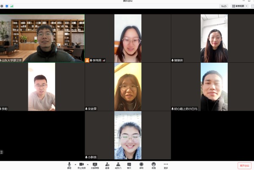Start recording the meeting
The height and width of the screenshot is (170, 254).
[x=141, y=164]
